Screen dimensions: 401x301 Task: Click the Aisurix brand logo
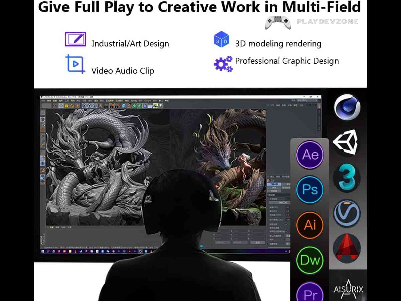tap(348, 287)
